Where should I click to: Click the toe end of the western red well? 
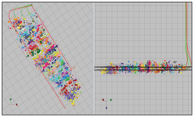point(65,108)
